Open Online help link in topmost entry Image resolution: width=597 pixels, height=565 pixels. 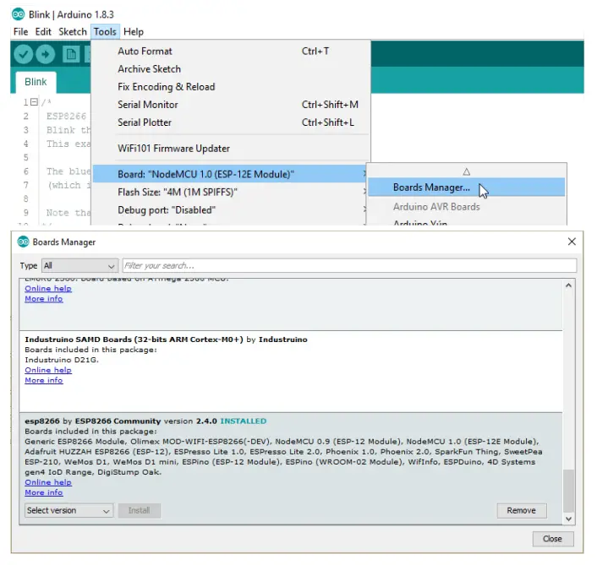[x=48, y=289]
